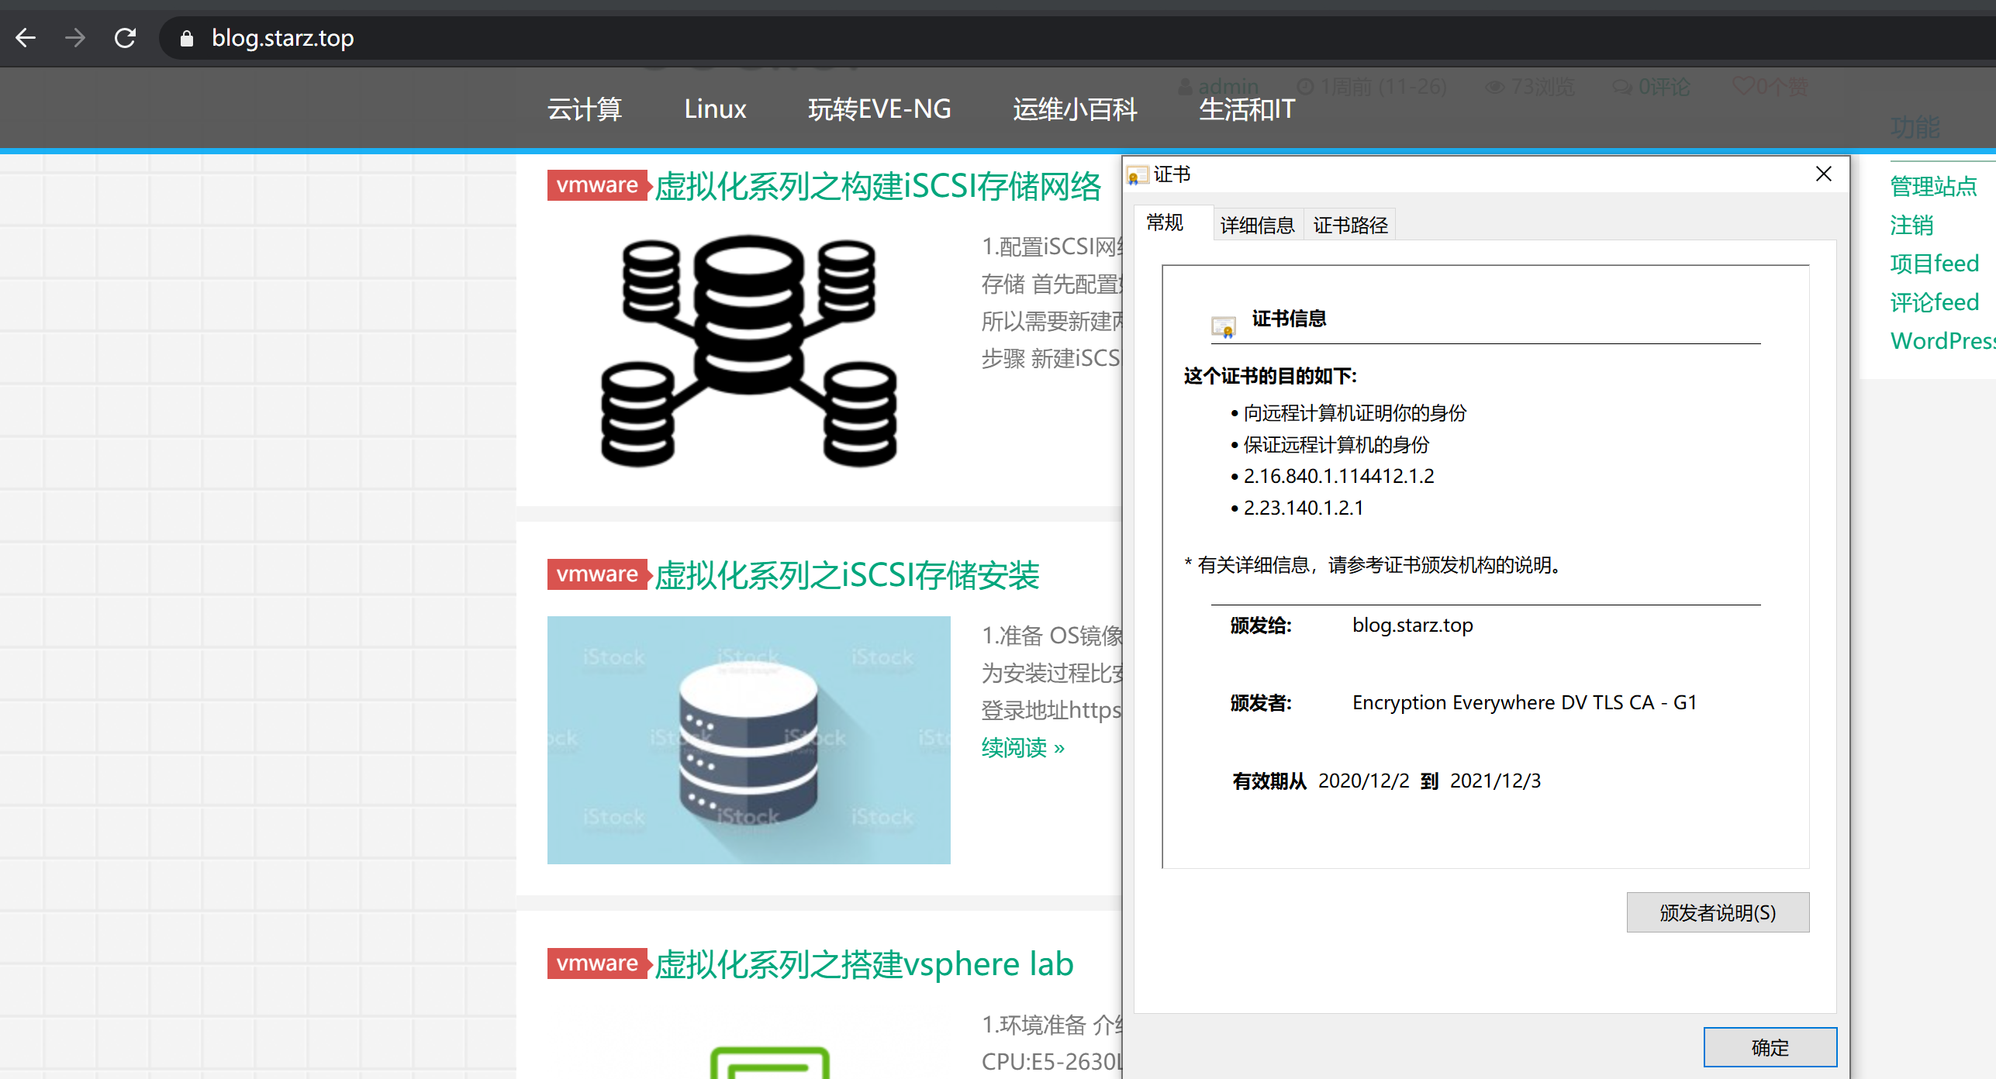This screenshot has height=1079, width=1996.
Task: Open the 生活和IT navigation menu
Action: point(1247,109)
